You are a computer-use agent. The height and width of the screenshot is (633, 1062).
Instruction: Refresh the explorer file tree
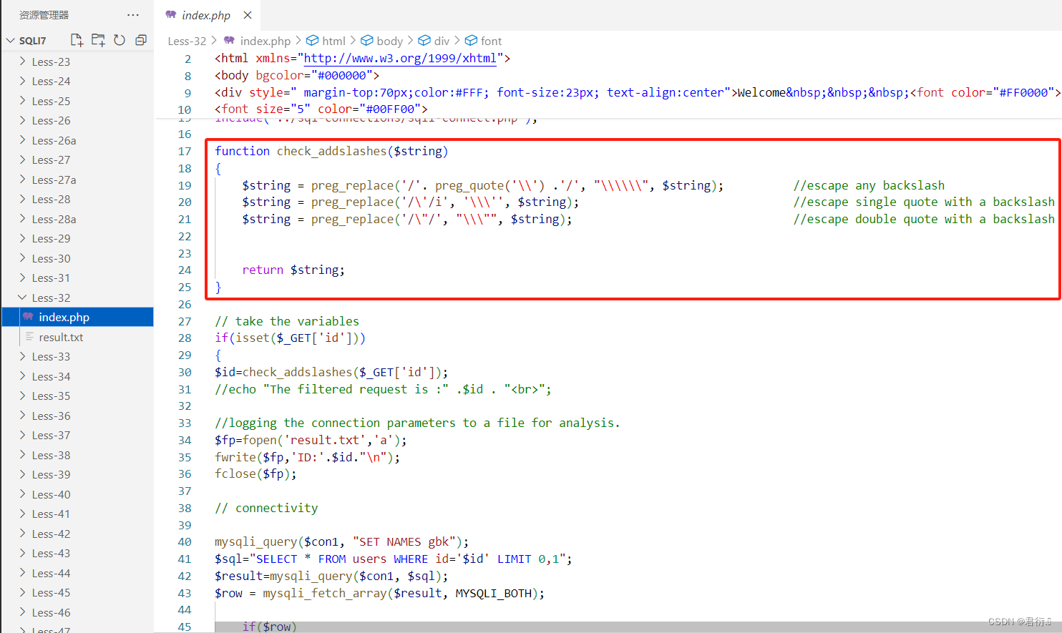coord(120,40)
